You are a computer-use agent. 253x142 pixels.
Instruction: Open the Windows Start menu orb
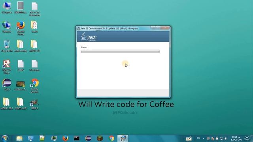click(5, 138)
